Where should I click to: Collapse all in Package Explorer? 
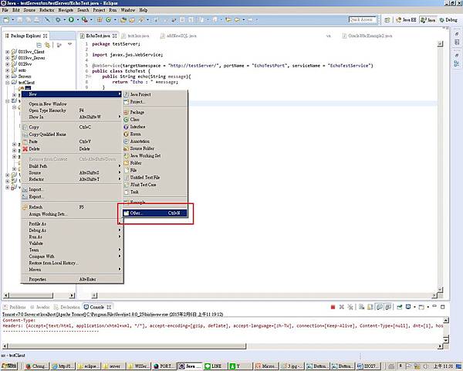(39, 45)
